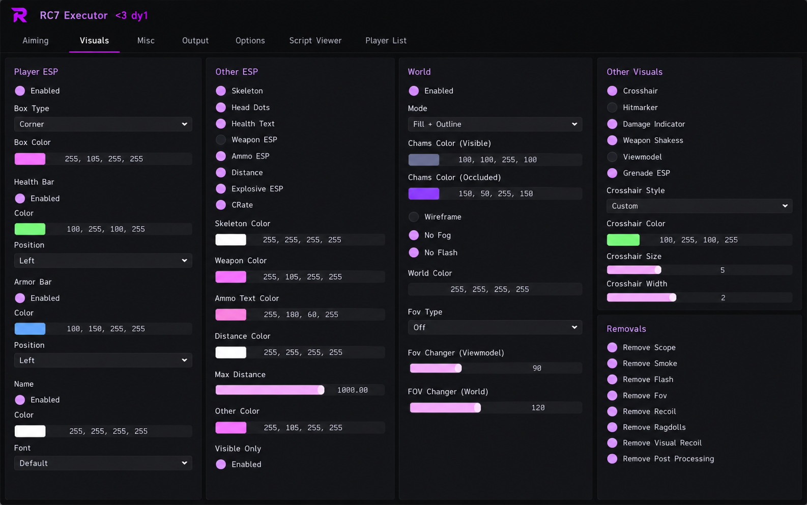Toggle No Fog
Screen dimensions: 807x505
click(414, 235)
